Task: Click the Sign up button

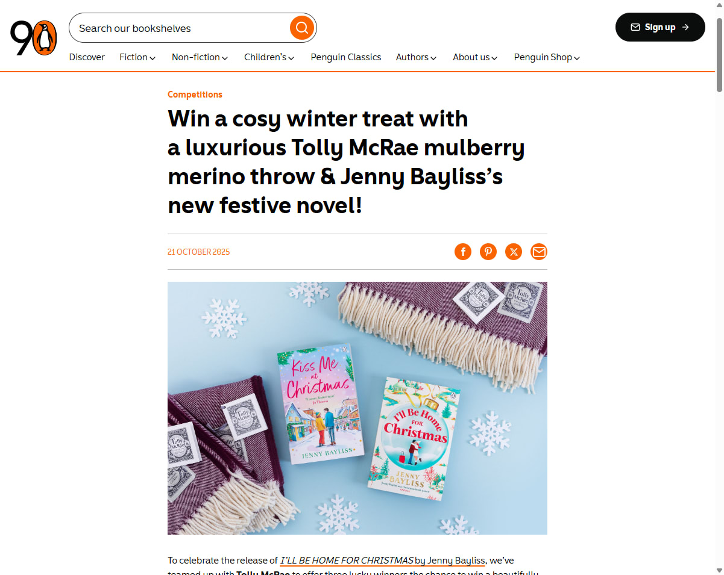Action: pyautogui.click(x=660, y=27)
